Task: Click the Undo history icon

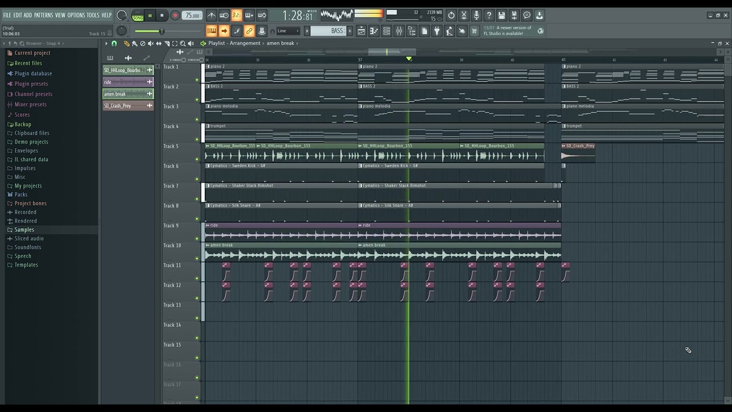Action: tap(451, 15)
